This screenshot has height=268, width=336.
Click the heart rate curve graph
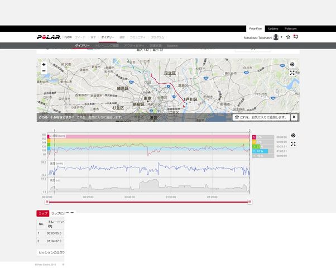tap(148, 146)
